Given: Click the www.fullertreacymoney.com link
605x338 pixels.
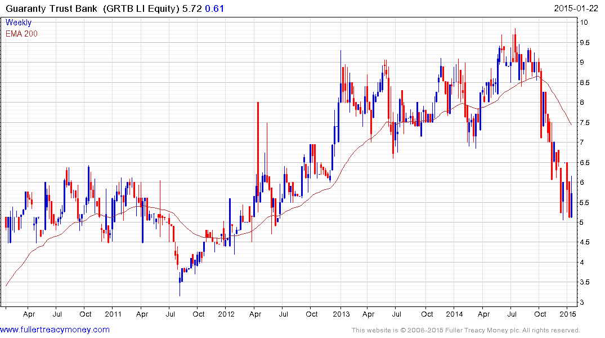Looking at the screenshot, I should tap(55, 330).
